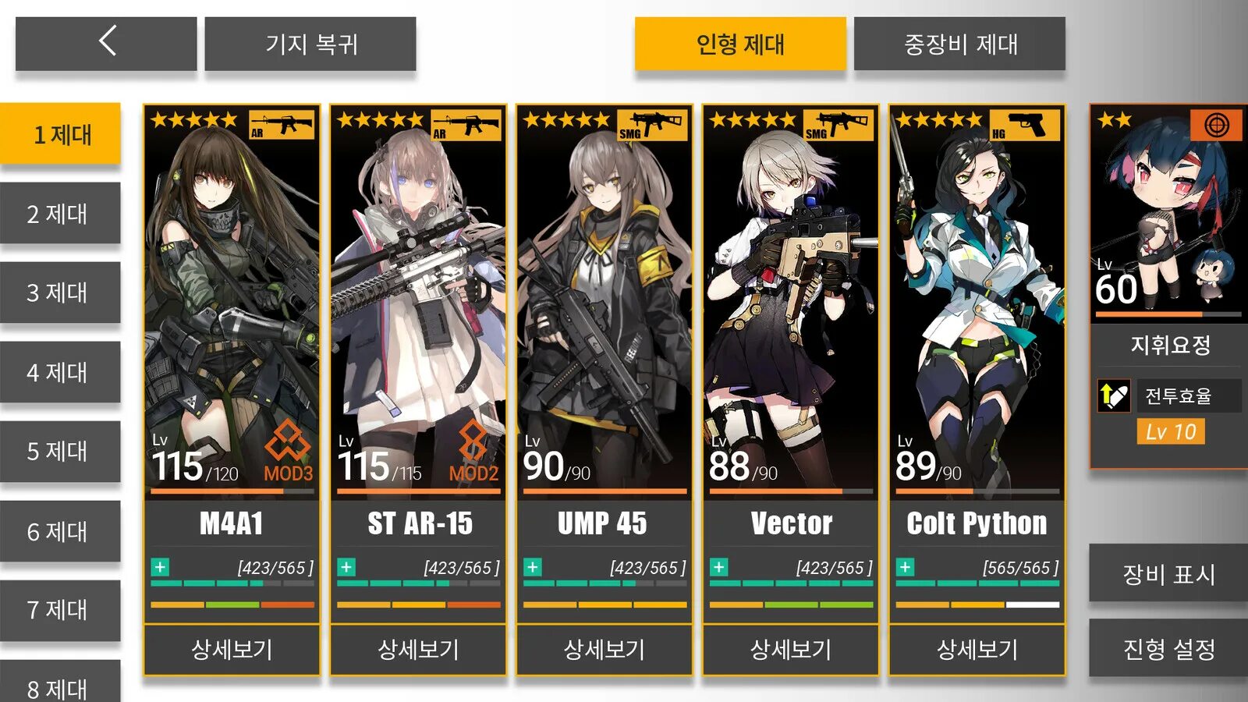Switch to 인형 제대 tab

tap(740, 44)
